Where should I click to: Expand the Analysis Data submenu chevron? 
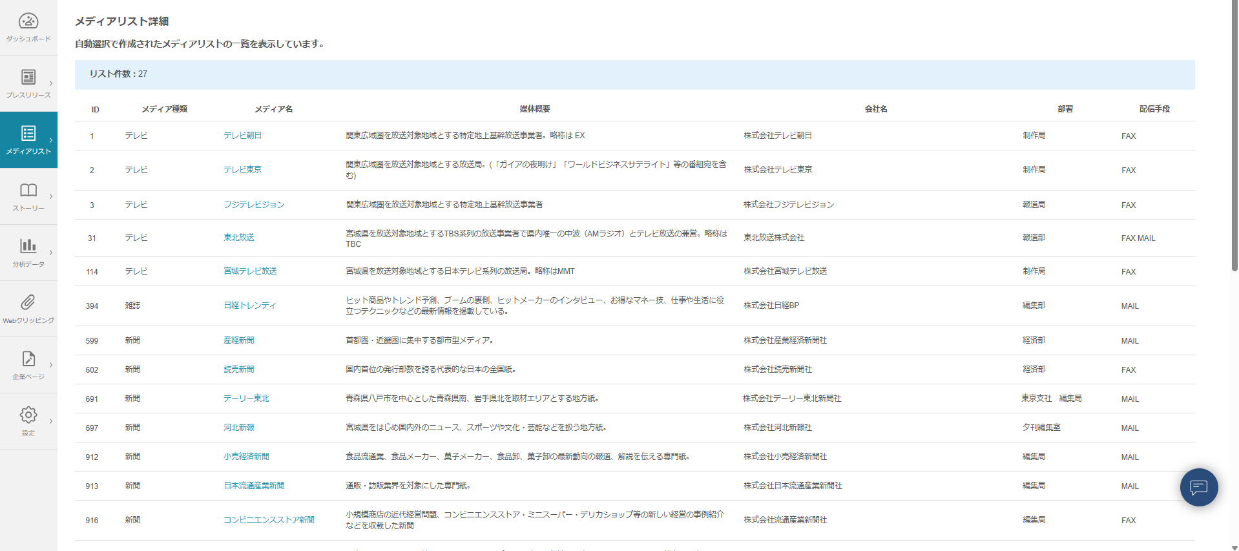51,253
